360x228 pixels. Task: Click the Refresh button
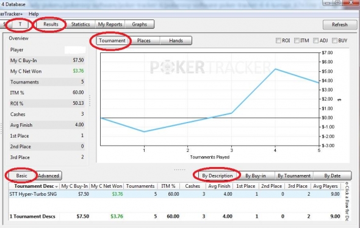(x=340, y=25)
